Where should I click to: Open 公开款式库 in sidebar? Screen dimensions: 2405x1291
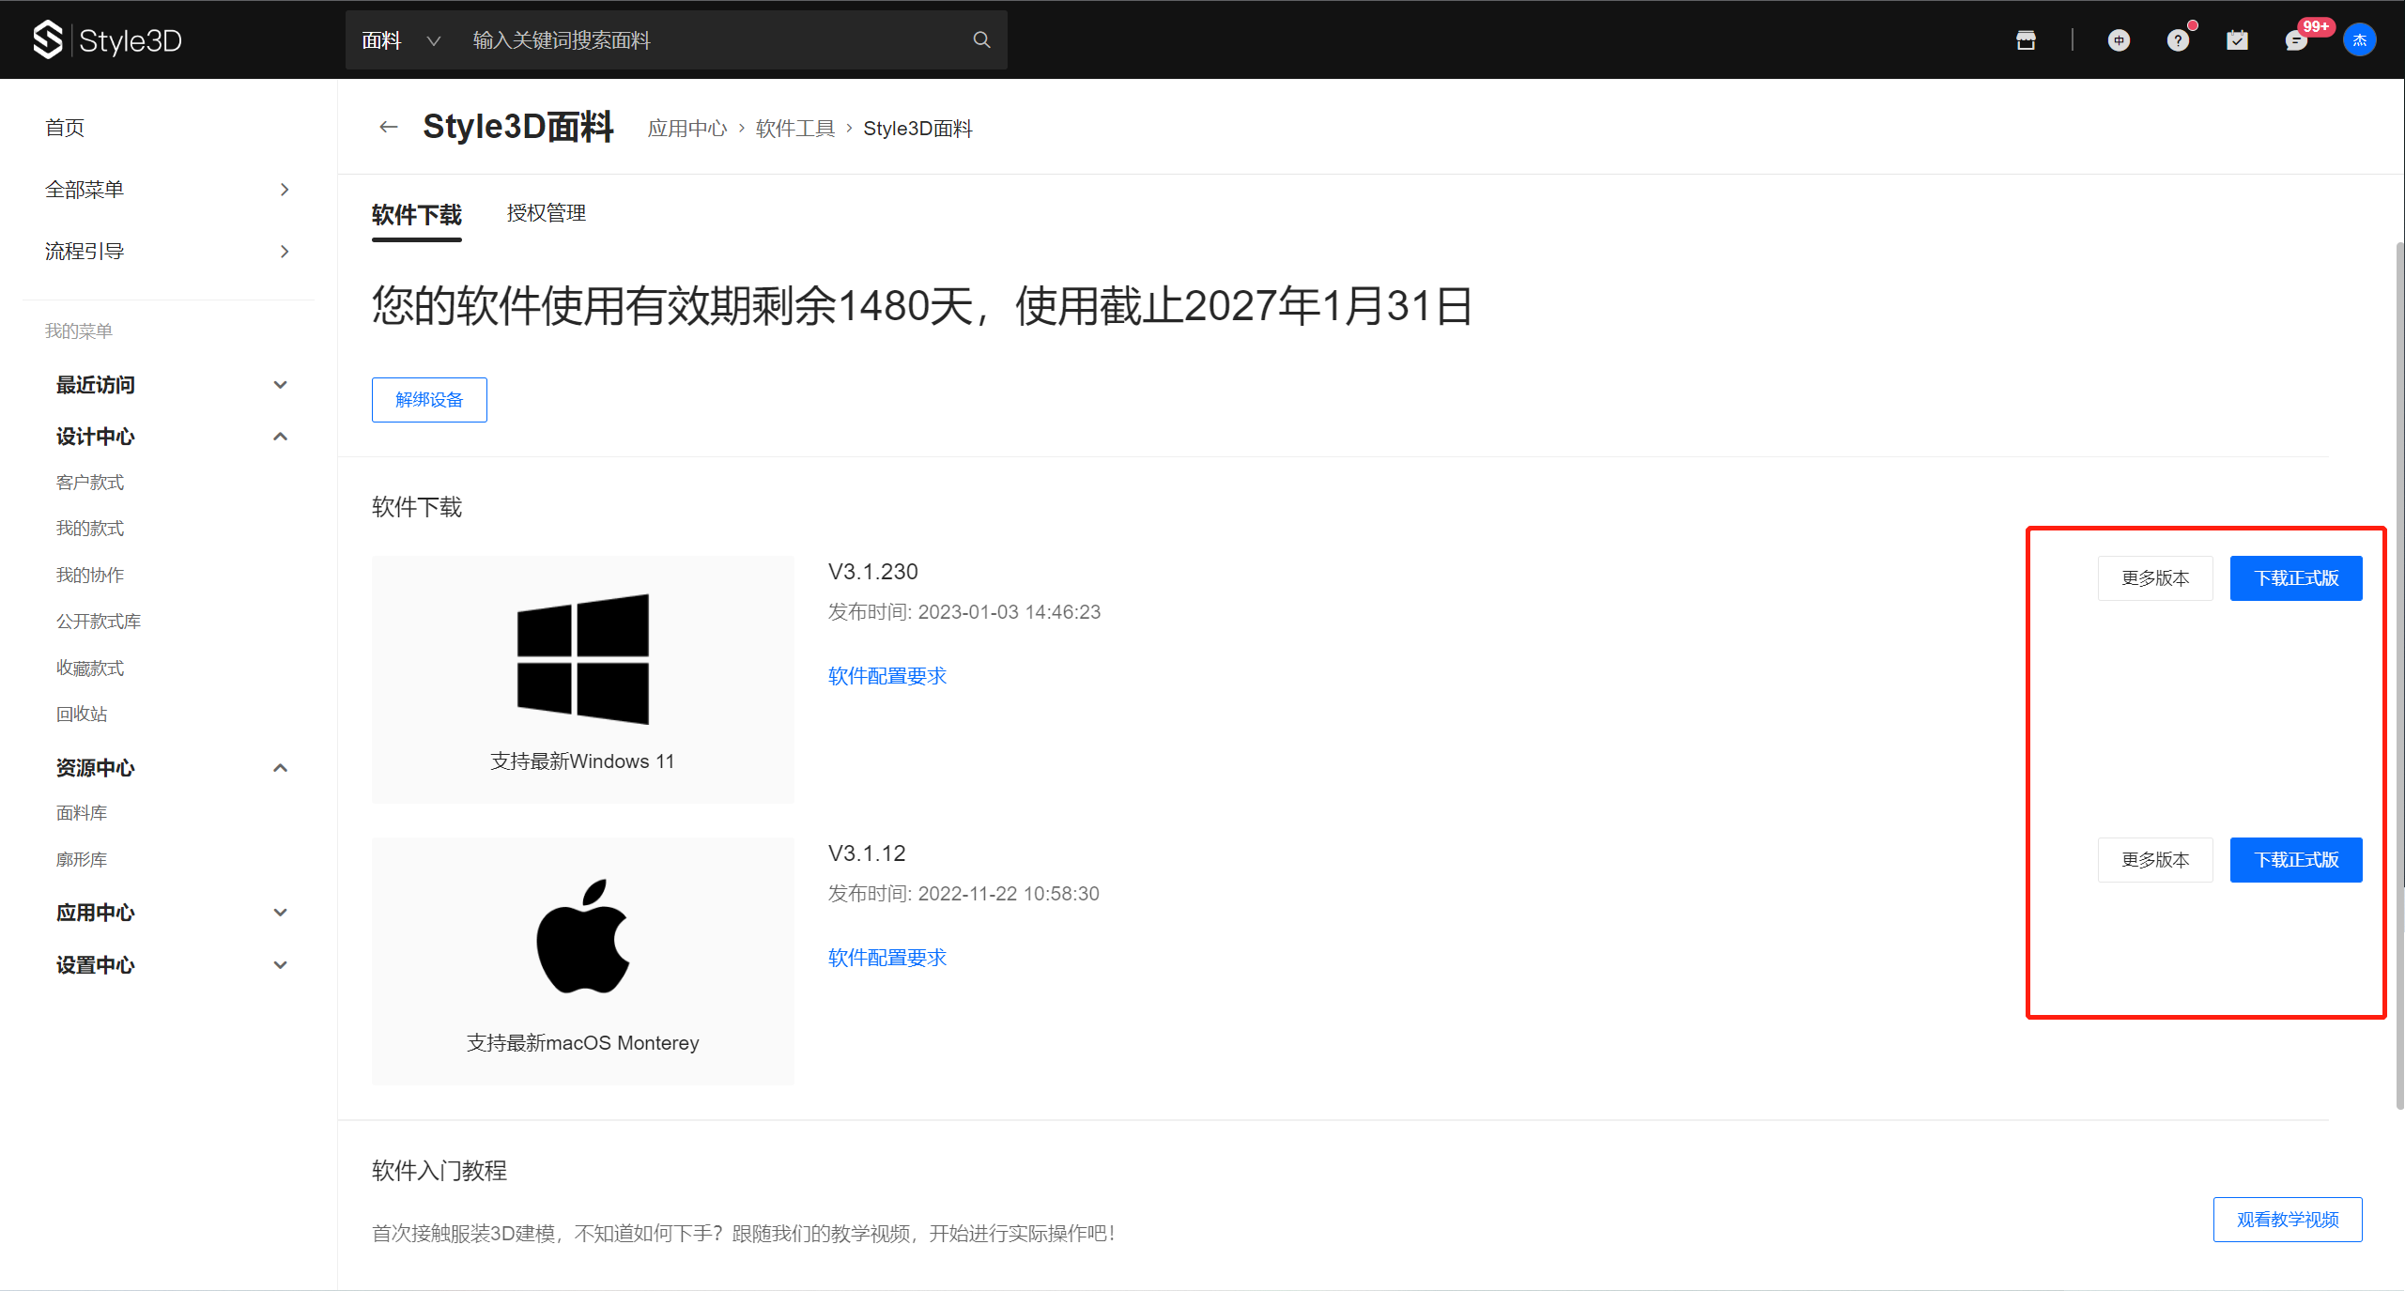click(x=99, y=622)
